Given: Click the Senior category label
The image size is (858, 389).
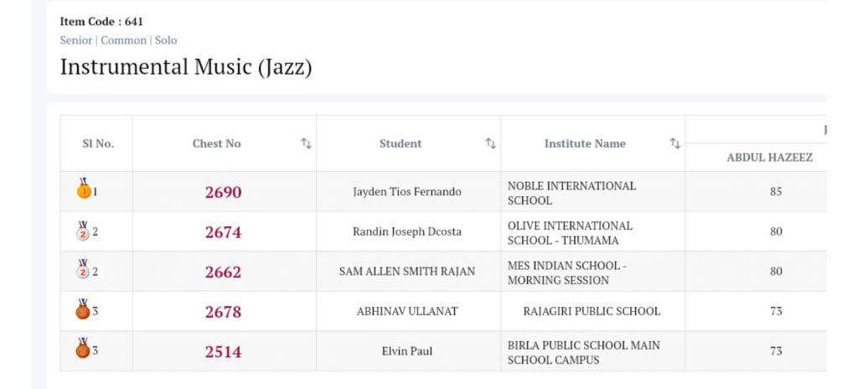Looking at the screenshot, I should [x=76, y=40].
